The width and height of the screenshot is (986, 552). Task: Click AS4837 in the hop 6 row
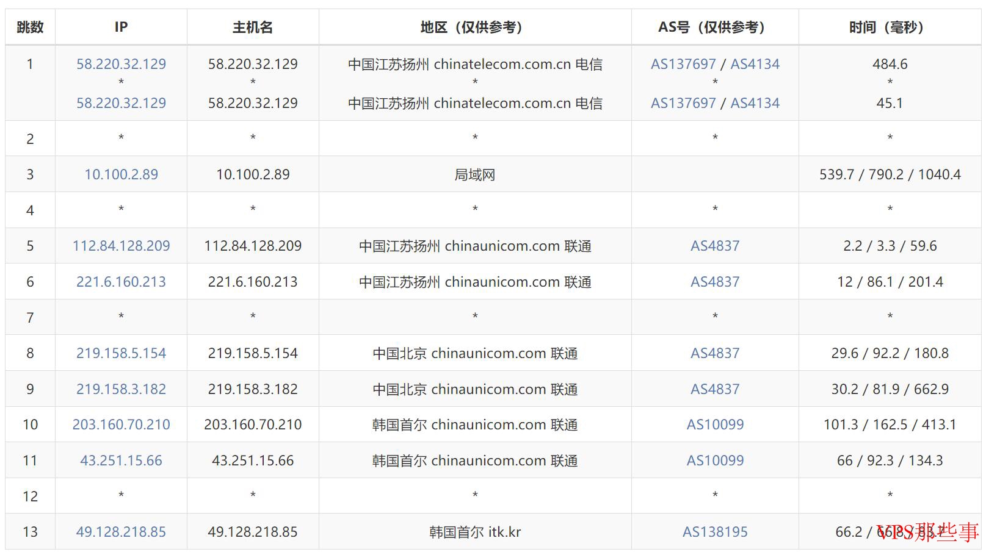[715, 282]
